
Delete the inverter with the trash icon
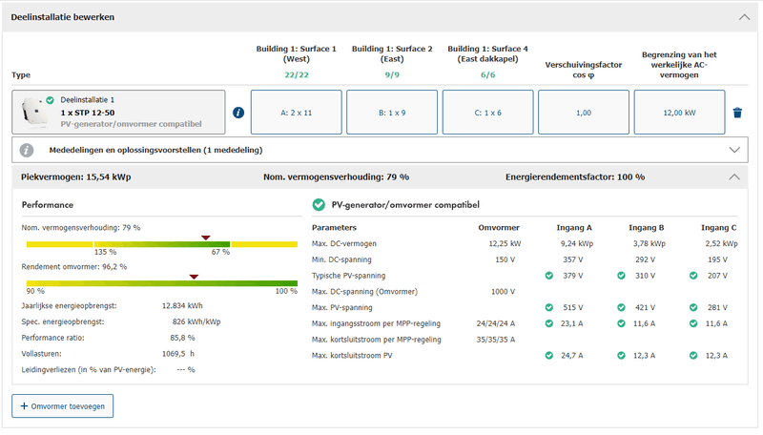tap(737, 113)
